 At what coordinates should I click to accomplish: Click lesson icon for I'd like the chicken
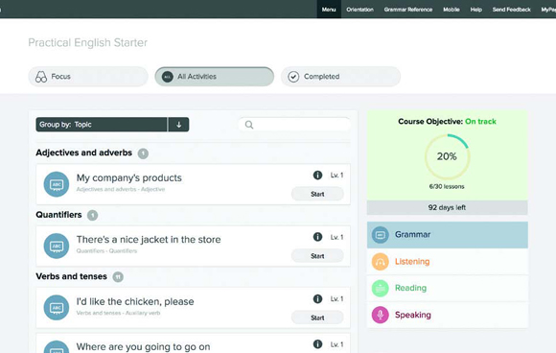coord(57,308)
